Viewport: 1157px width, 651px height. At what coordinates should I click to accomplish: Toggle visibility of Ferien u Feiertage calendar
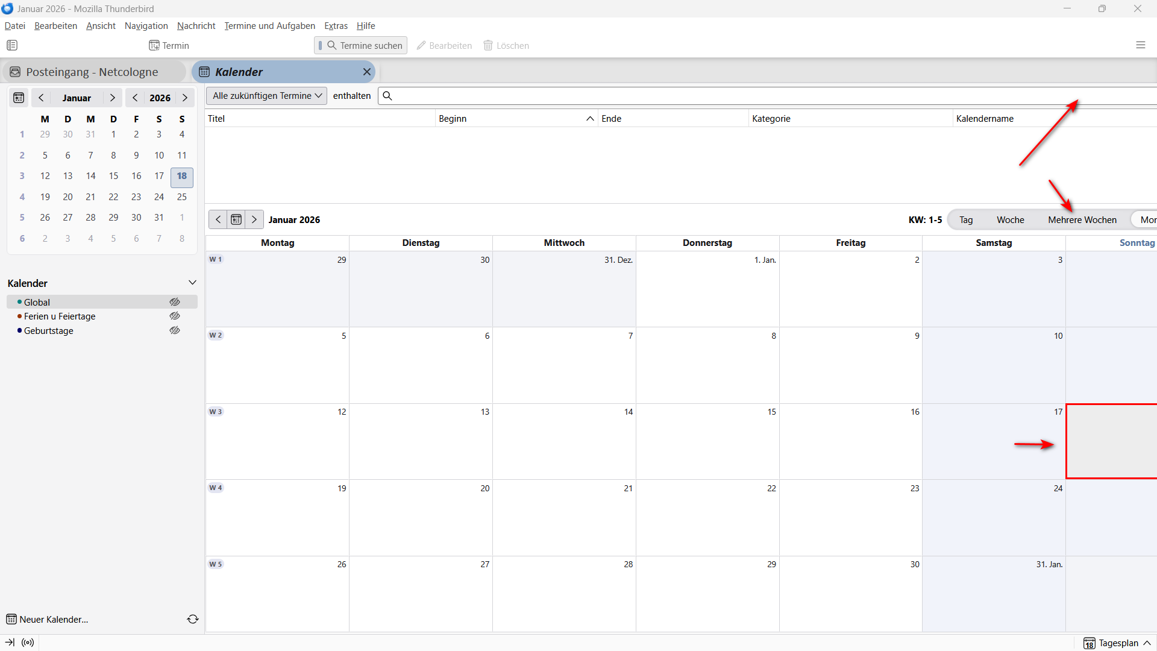(x=175, y=316)
